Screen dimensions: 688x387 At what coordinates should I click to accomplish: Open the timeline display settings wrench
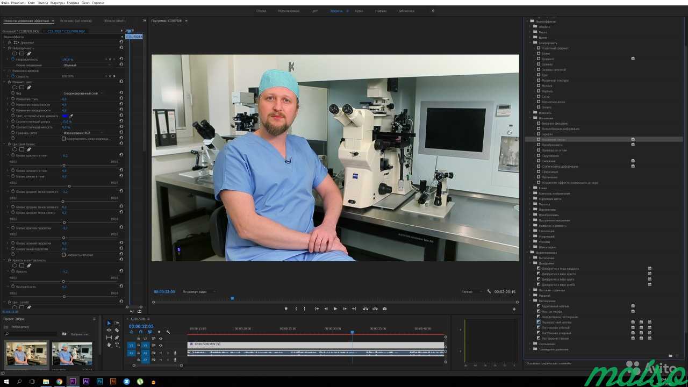168,332
